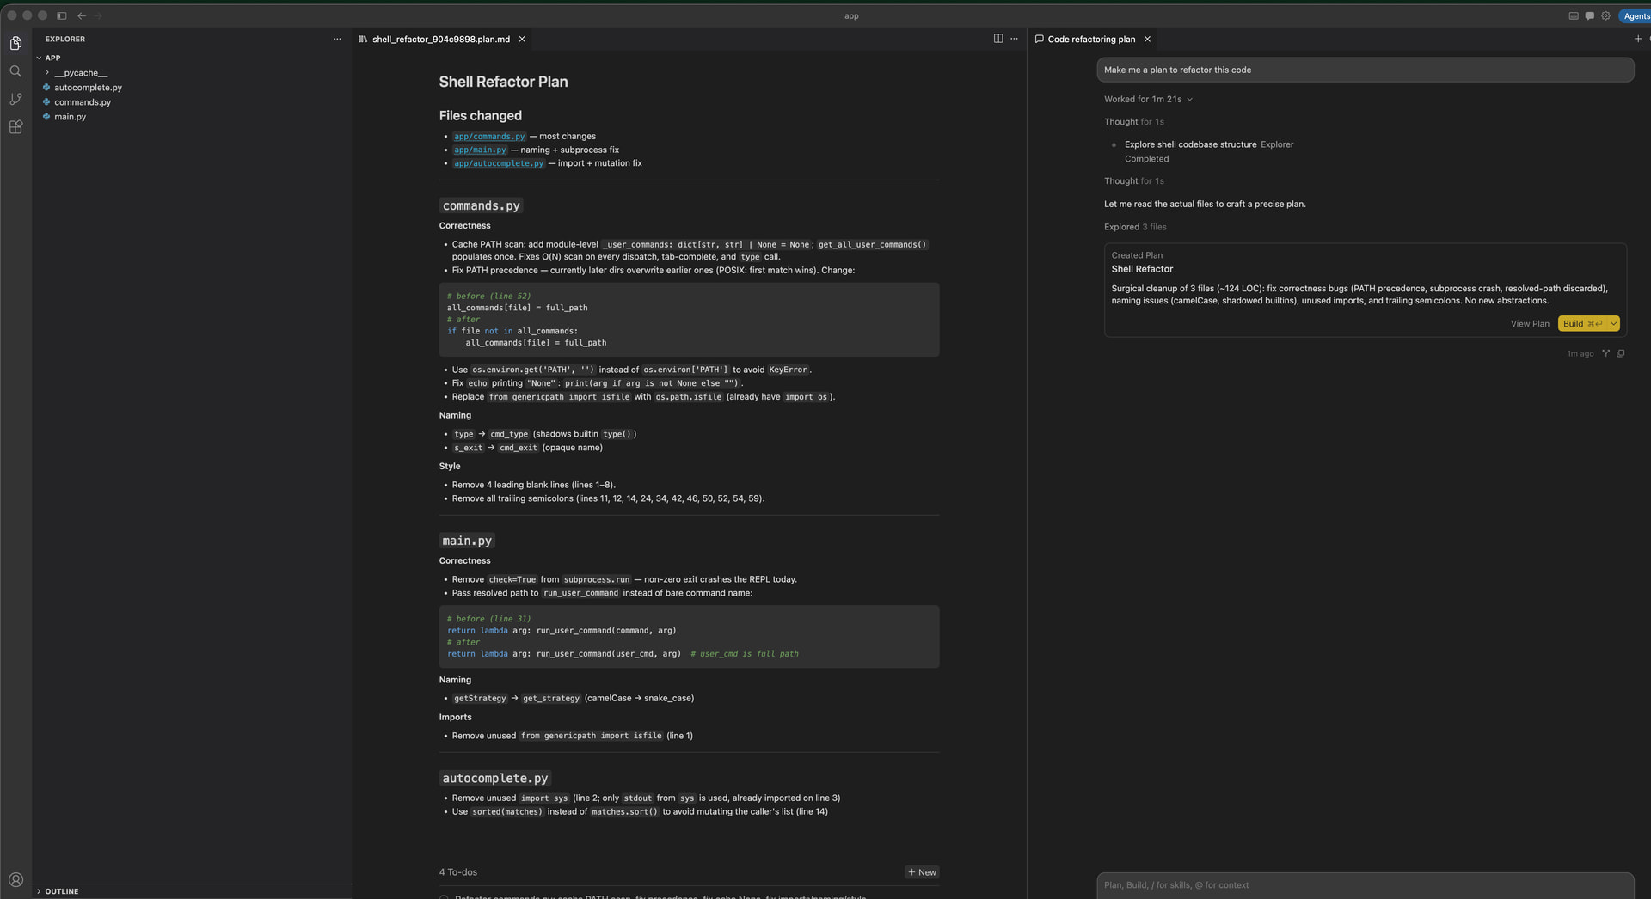Click the autocomplete.py section heading in plan
Screen dimensions: 1651x899
point(494,779)
